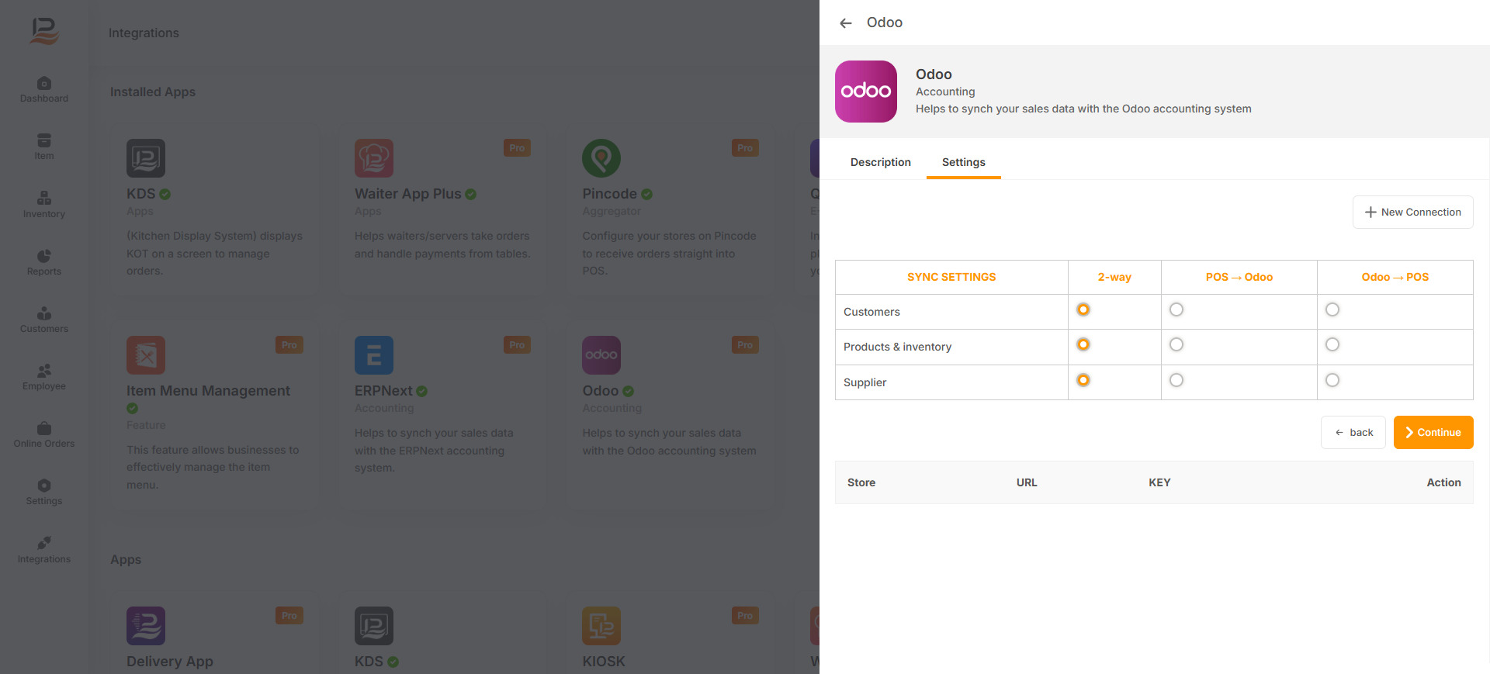Go to Inventory in the sidebar
Screen dimensions: 1490x674
pyautogui.click(x=44, y=205)
